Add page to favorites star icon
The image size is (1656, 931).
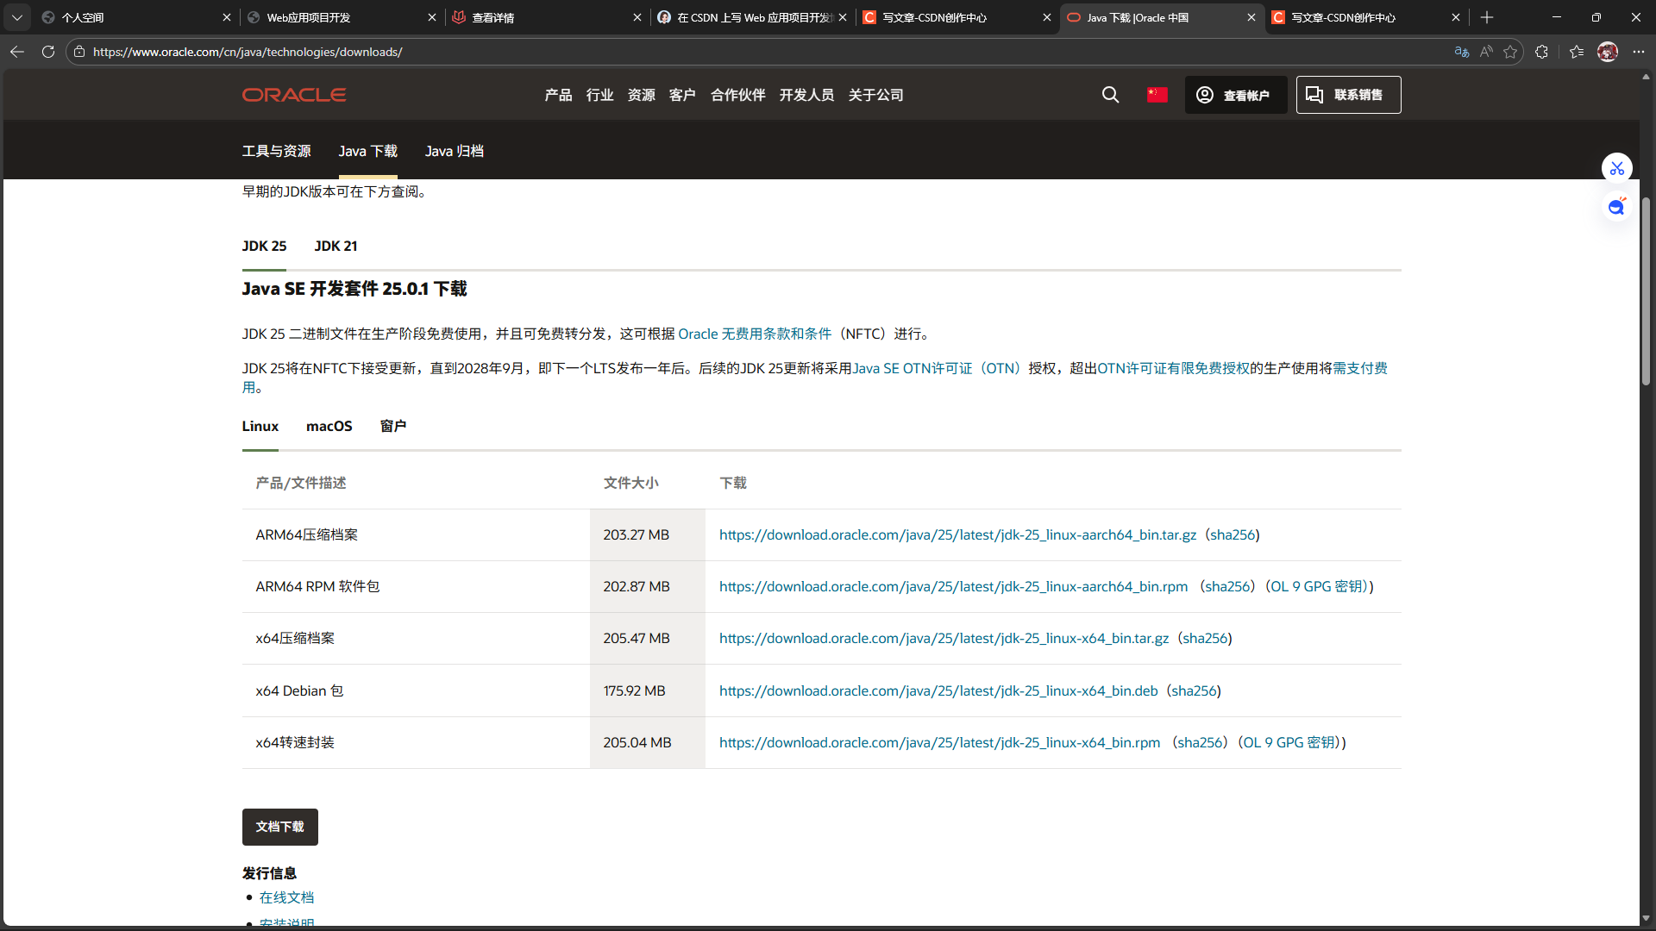coord(1510,52)
